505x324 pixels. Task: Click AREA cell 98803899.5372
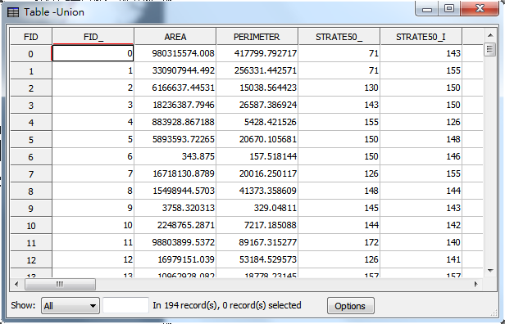(175, 242)
